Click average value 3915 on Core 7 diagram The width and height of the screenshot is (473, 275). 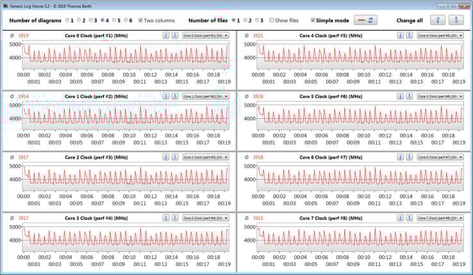pyautogui.click(x=258, y=218)
